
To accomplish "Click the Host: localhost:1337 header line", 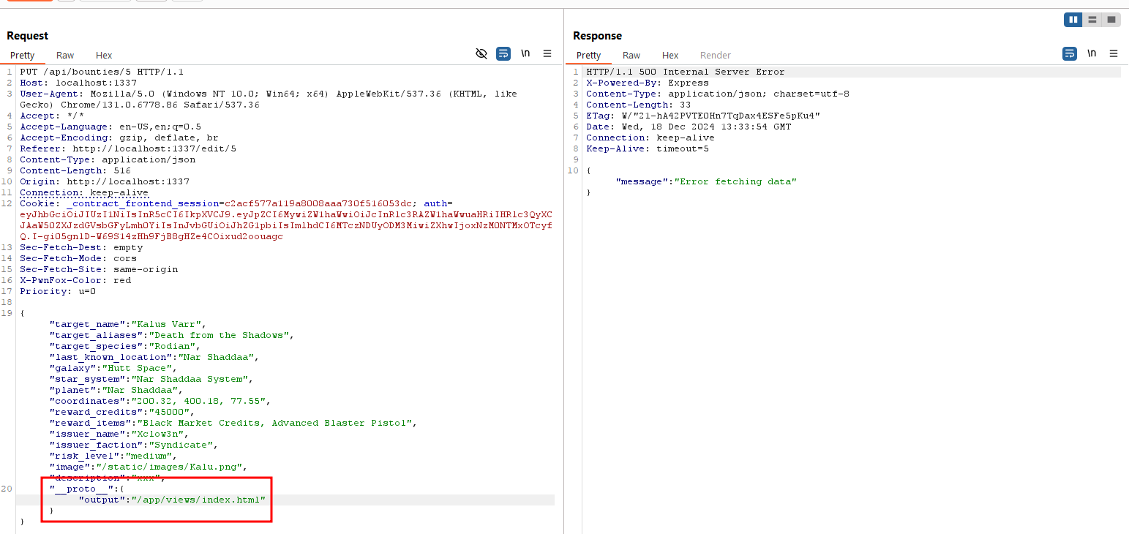I will click(78, 83).
